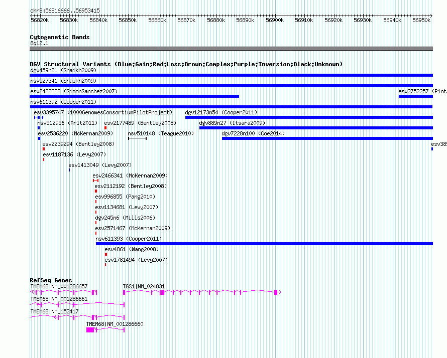The width and height of the screenshot is (447, 358).
Task: Select the blue bar under dgv7228n100
Action: click(327, 138)
